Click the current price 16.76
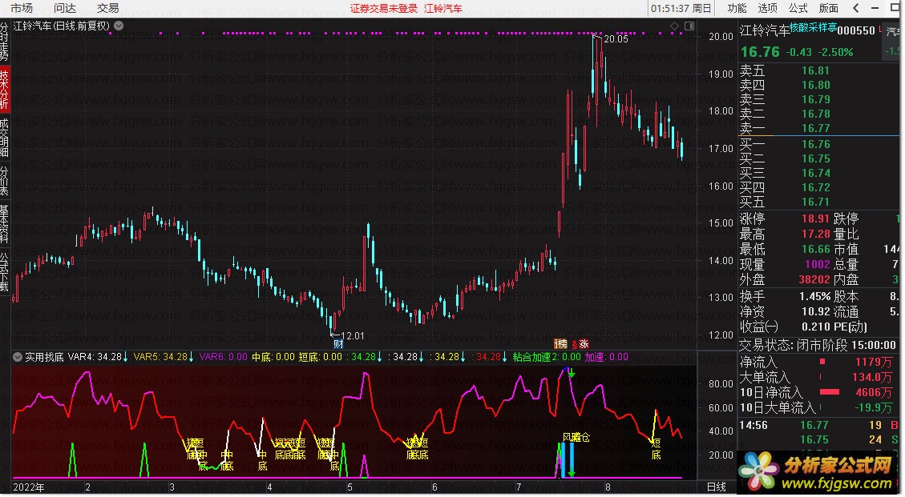 [760, 52]
